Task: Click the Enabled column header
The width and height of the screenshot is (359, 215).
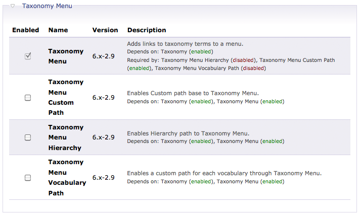Action: pyautogui.click(x=25, y=30)
